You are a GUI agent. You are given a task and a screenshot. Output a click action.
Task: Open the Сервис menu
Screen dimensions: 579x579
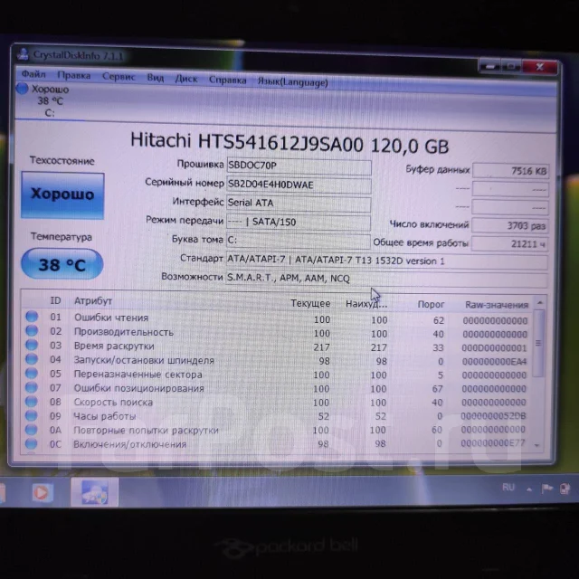(119, 76)
